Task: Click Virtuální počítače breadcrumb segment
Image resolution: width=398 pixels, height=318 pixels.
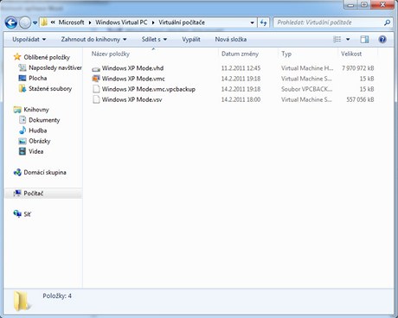Action: (182, 22)
